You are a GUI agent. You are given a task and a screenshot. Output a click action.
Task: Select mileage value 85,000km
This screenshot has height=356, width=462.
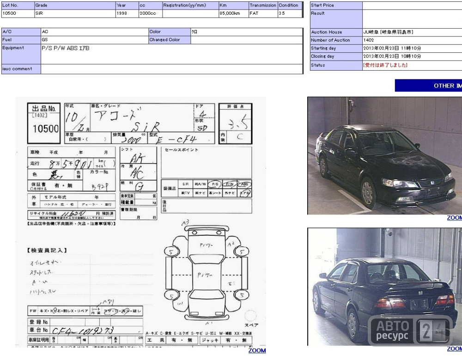[x=230, y=13]
